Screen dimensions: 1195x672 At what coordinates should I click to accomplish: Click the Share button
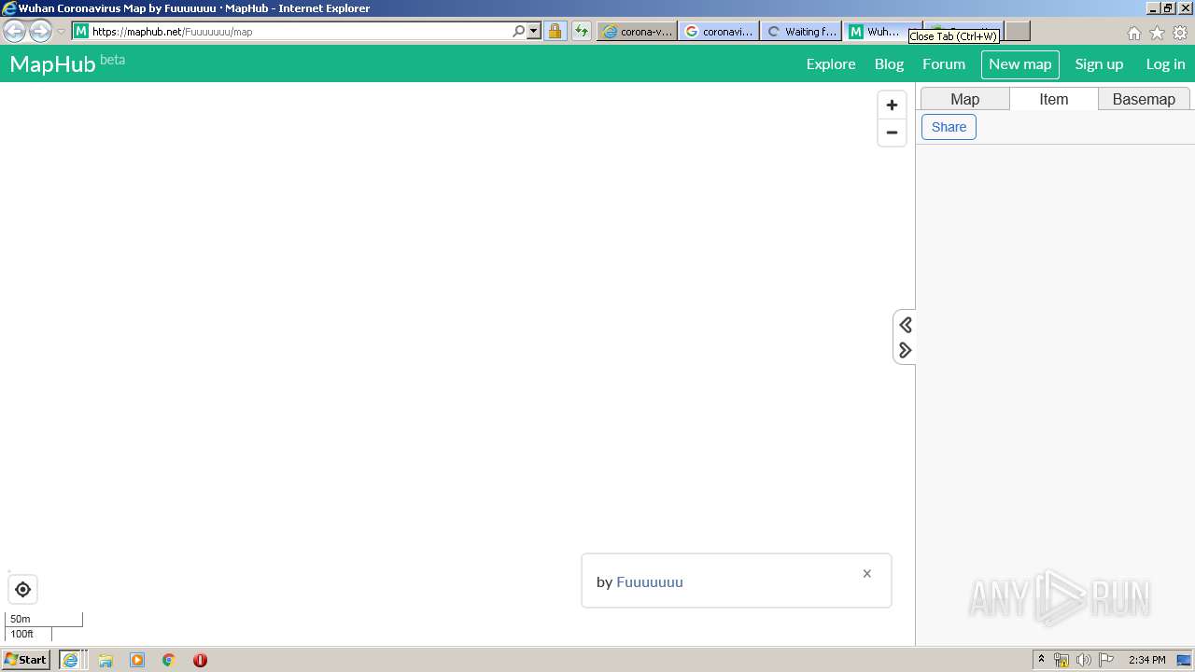[x=949, y=127]
